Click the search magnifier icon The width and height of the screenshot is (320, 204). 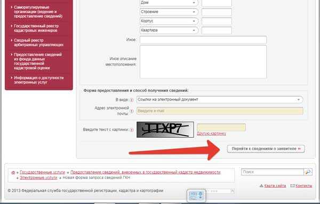(308, 172)
